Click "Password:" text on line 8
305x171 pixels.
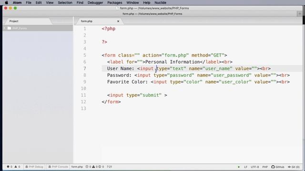click(120, 75)
